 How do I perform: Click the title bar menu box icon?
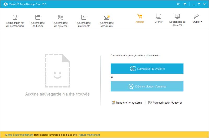coord(185,4)
